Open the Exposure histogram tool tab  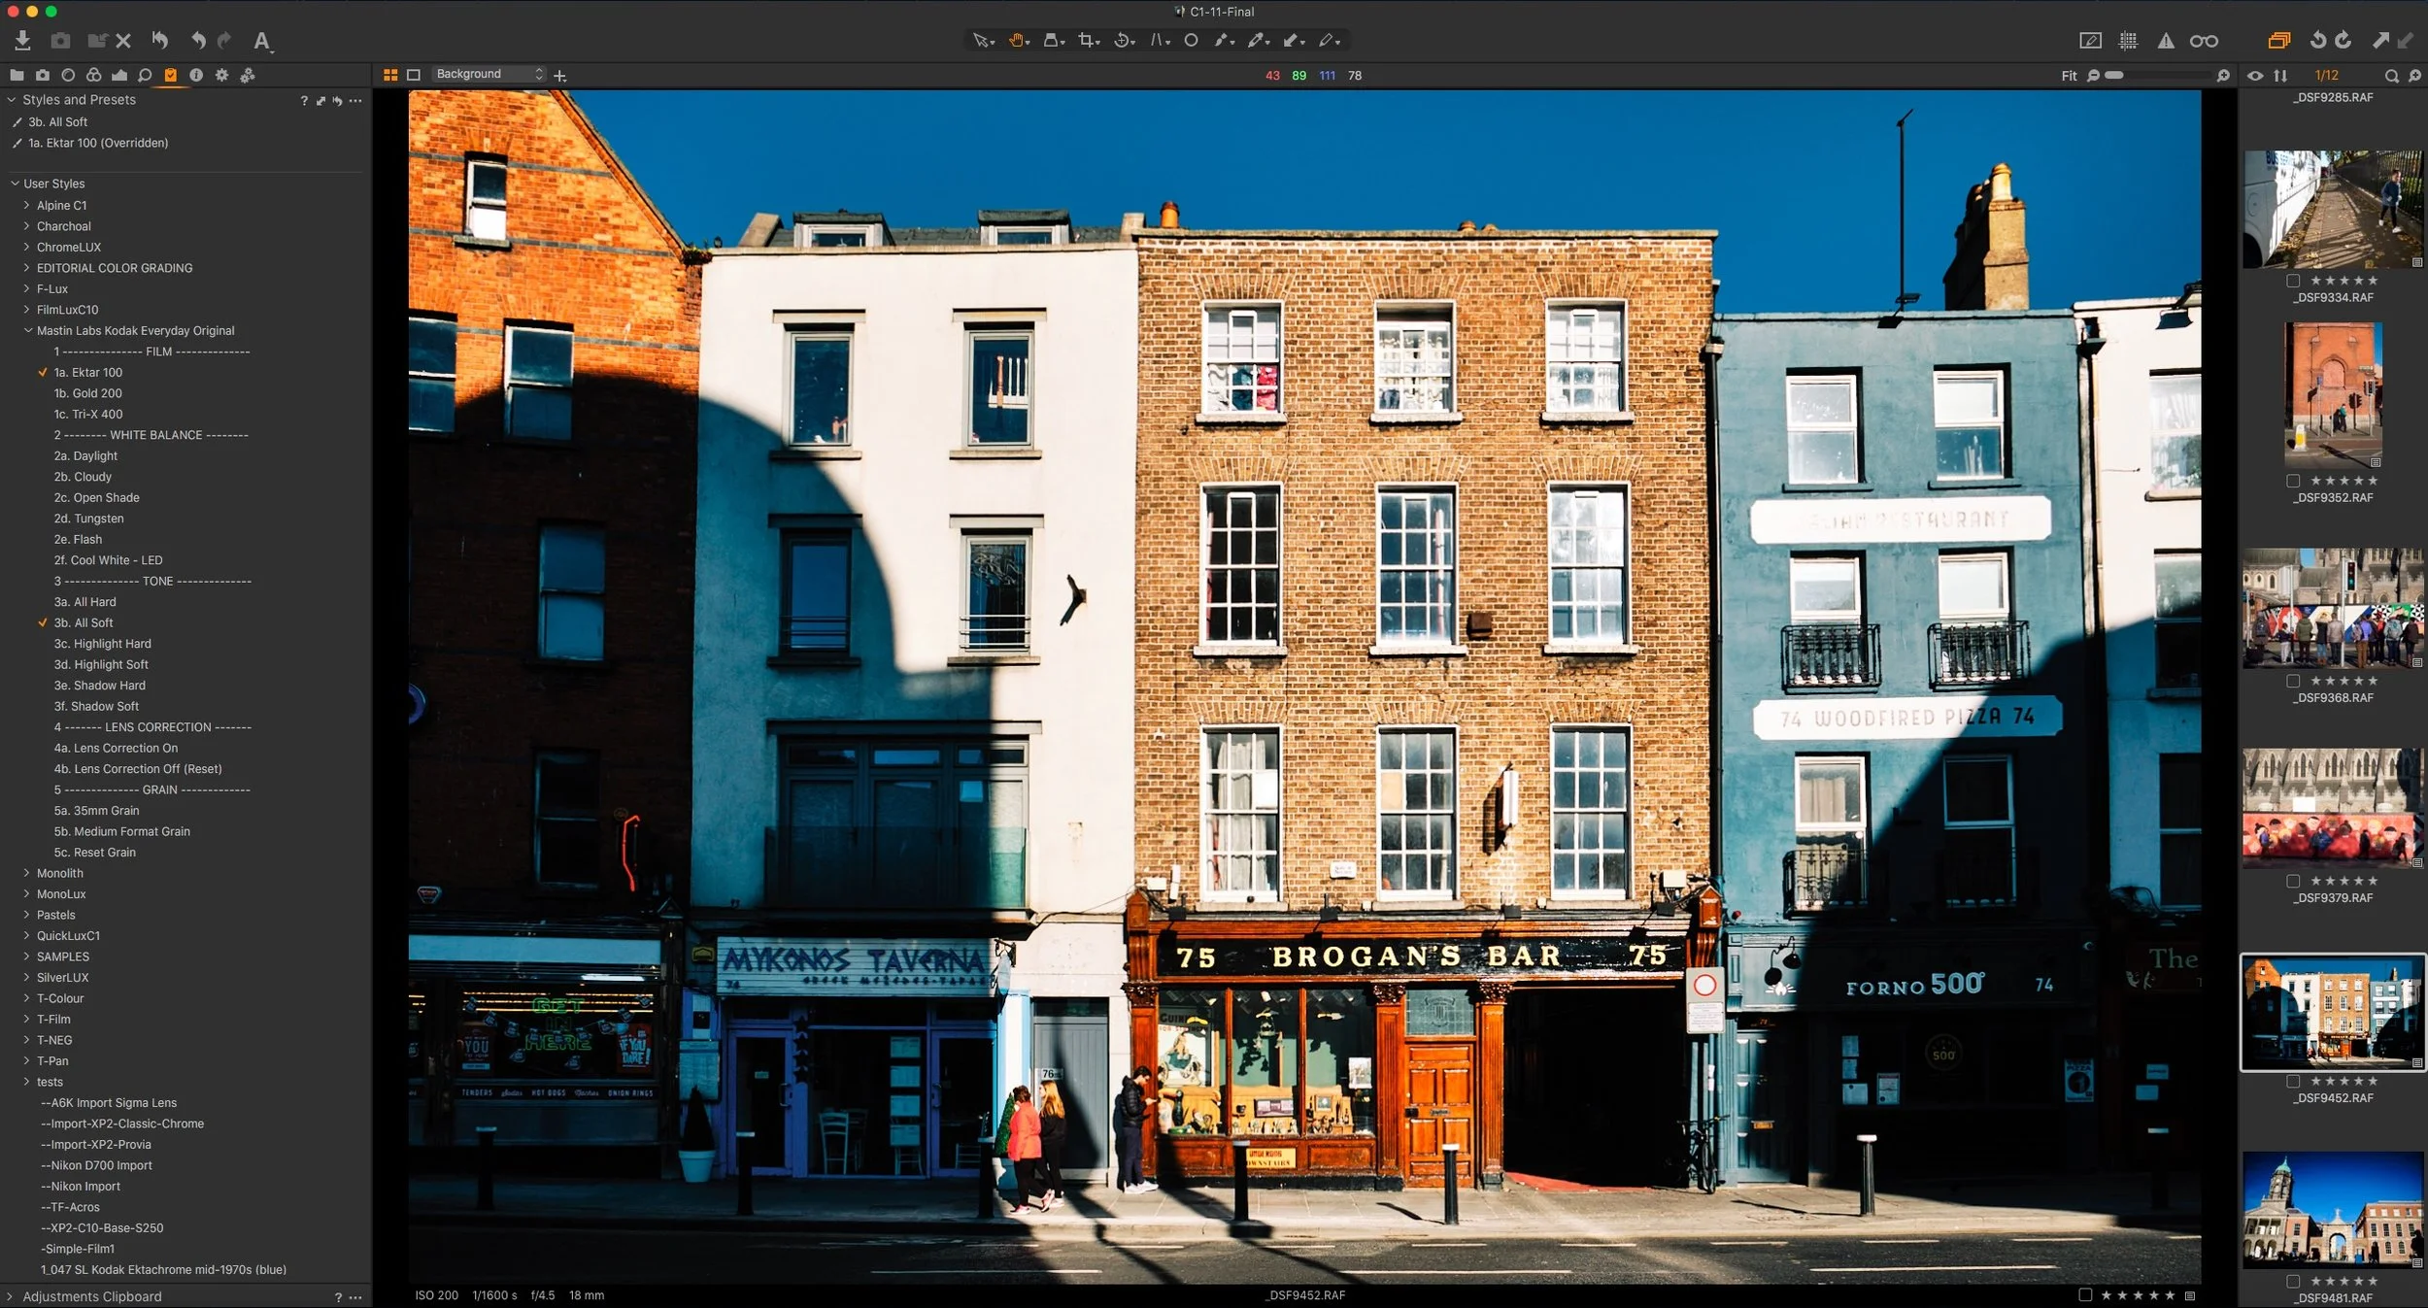pyautogui.click(x=119, y=75)
